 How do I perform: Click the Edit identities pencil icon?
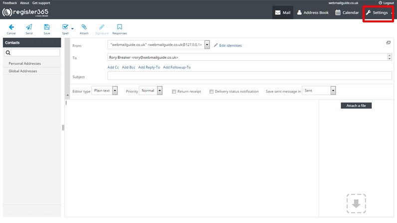pyautogui.click(x=216, y=45)
